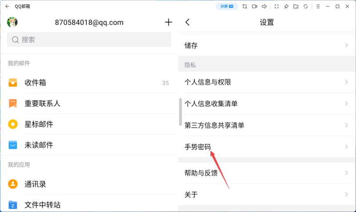The image size is (356, 212).
Task: Click the rotate refresh icon
Action: pos(306,7)
